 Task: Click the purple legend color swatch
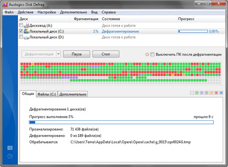(x=202, y=93)
